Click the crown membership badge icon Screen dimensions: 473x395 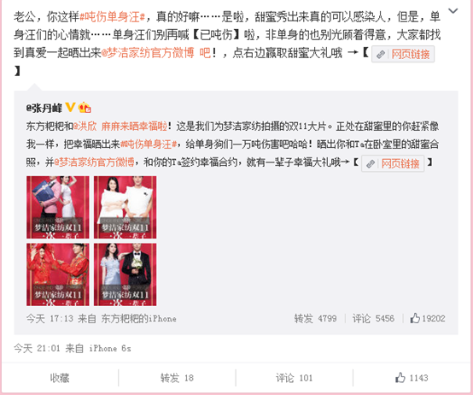pyautogui.click(x=85, y=107)
